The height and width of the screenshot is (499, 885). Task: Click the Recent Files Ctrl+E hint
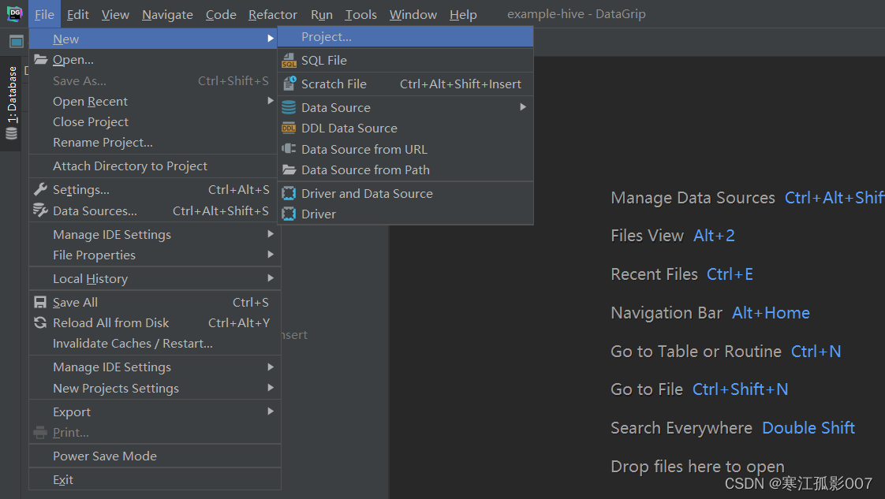681,274
